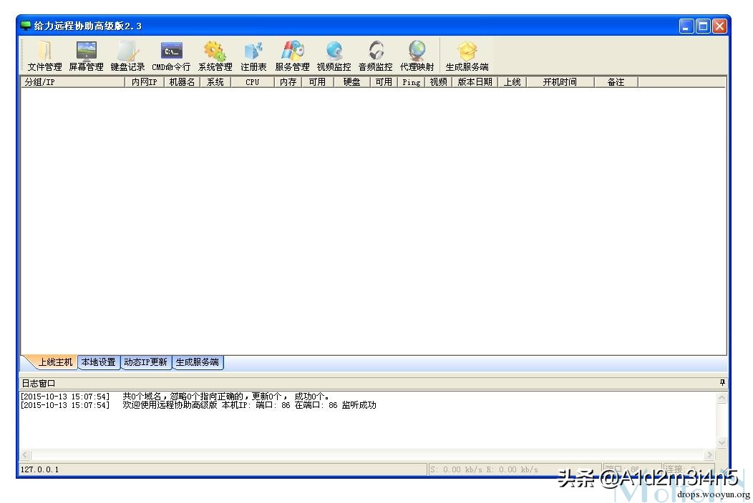Start 音频监控 audio monitoring
This screenshot has height=503, width=753.
pyautogui.click(x=375, y=56)
